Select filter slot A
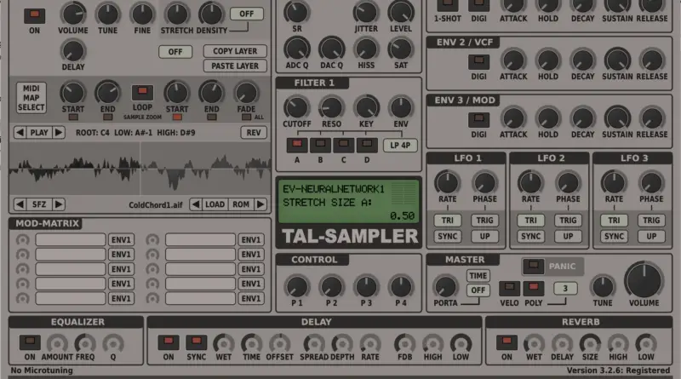The width and height of the screenshot is (681, 379). click(297, 145)
